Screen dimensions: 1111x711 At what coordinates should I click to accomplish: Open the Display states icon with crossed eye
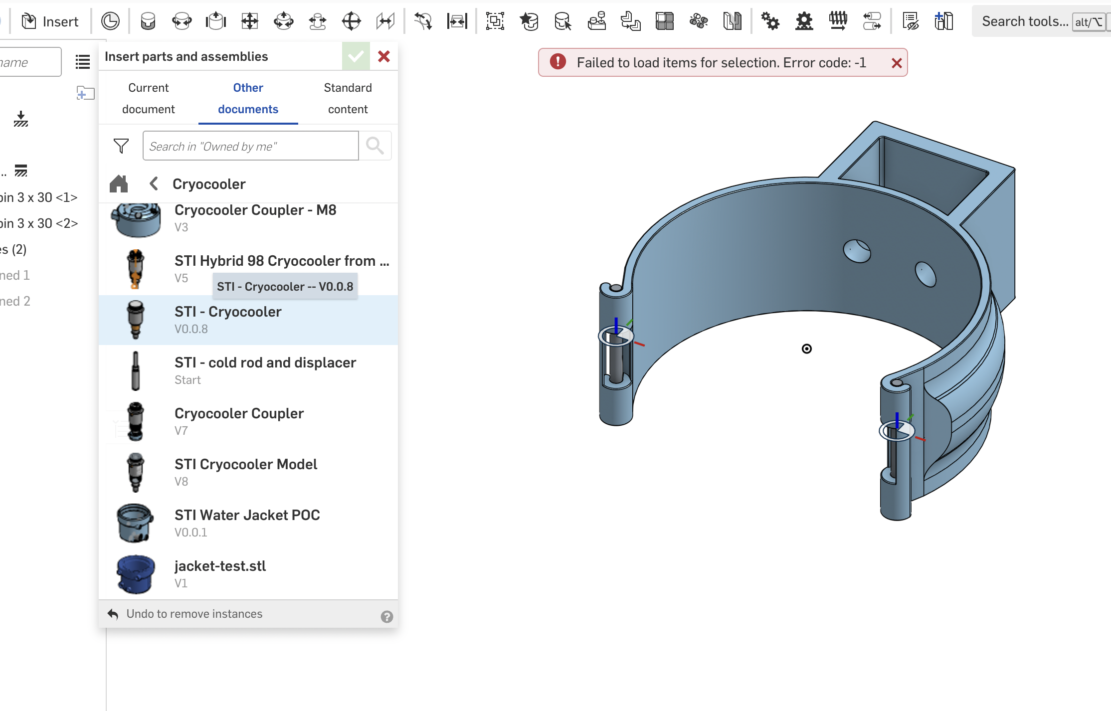(911, 21)
